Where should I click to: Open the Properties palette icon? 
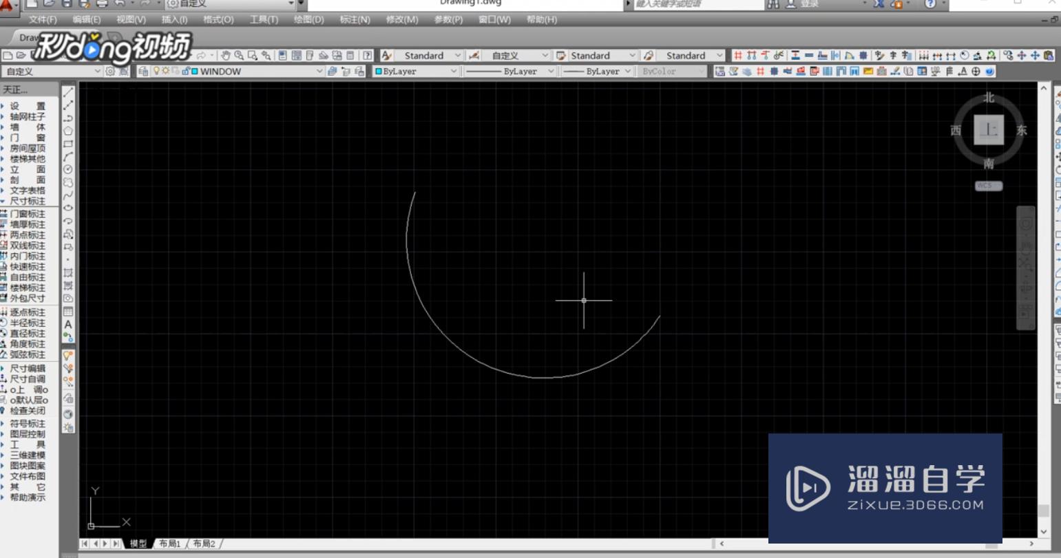coord(283,56)
